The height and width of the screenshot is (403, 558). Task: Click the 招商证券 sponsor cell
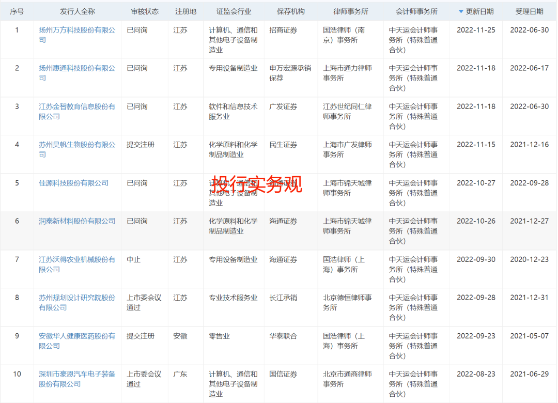[x=283, y=30]
